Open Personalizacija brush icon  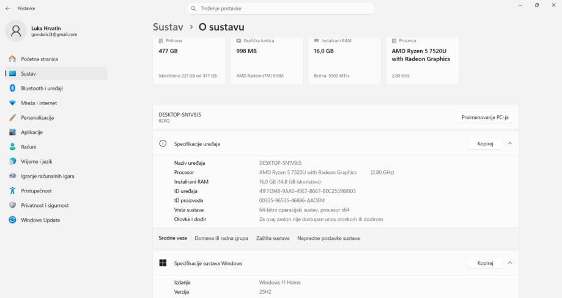(12, 117)
